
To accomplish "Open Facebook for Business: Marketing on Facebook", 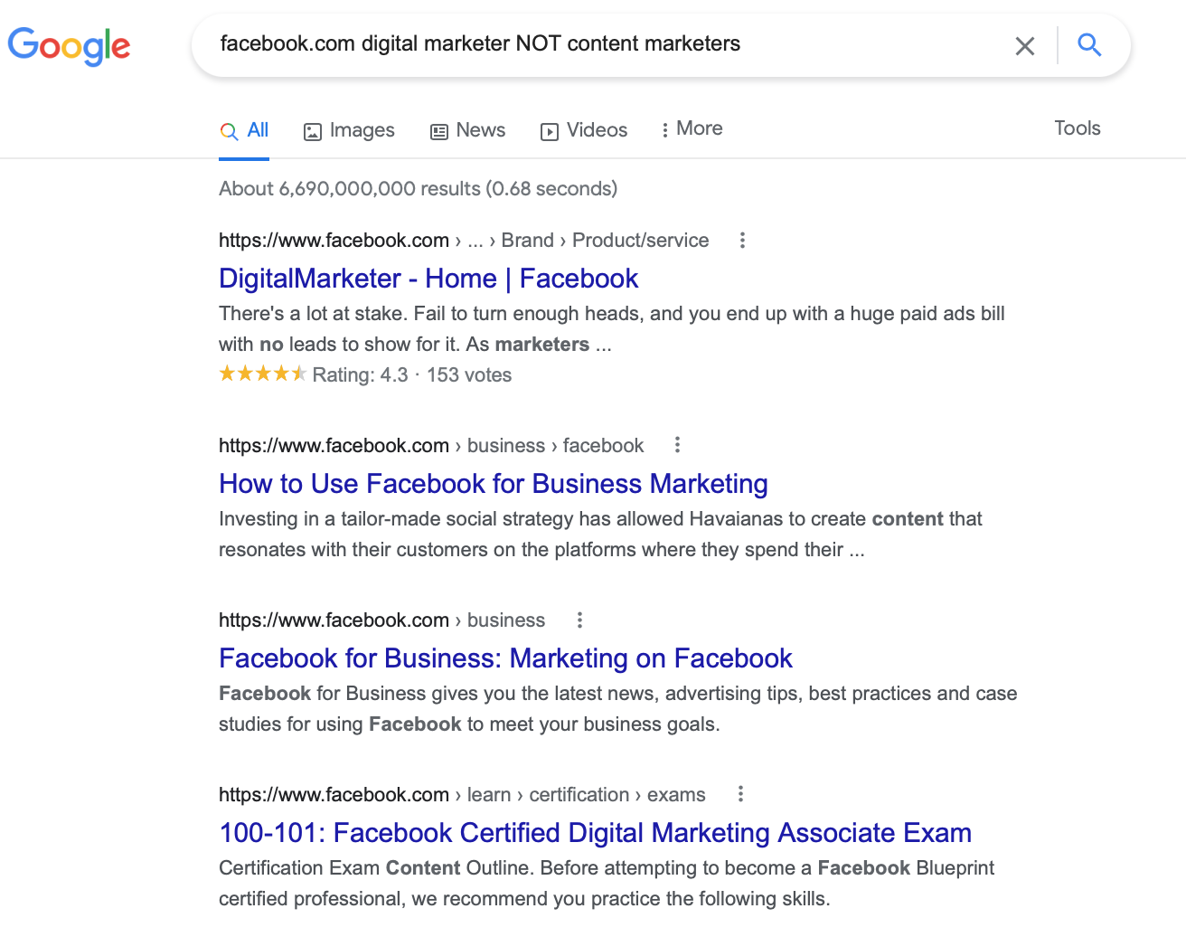I will pos(505,658).
